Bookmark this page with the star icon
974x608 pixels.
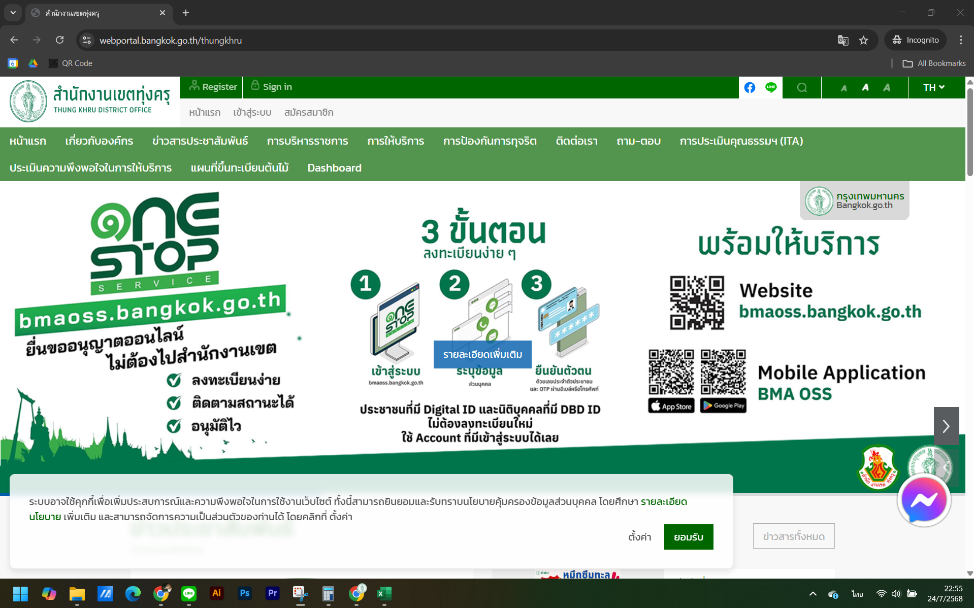click(x=863, y=40)
